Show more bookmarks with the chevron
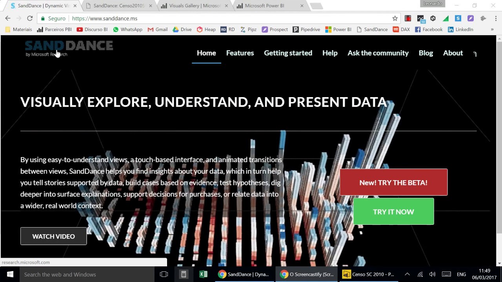The height and width of the screenshot is (282, 502). click(492, 29)
